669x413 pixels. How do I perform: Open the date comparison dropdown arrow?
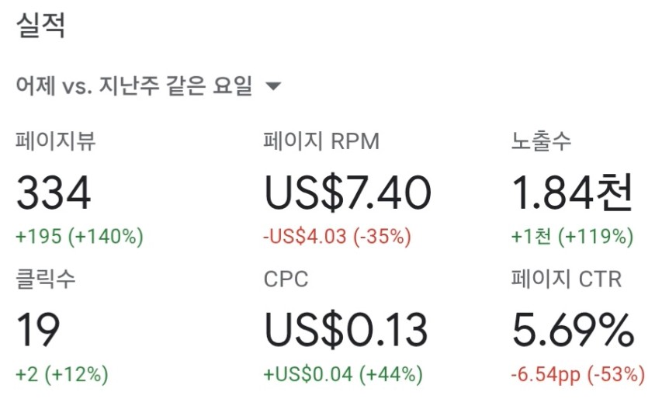[x=273, y=86]
